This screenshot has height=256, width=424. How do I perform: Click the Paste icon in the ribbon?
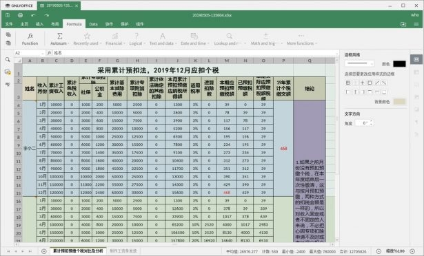point(8,43)
